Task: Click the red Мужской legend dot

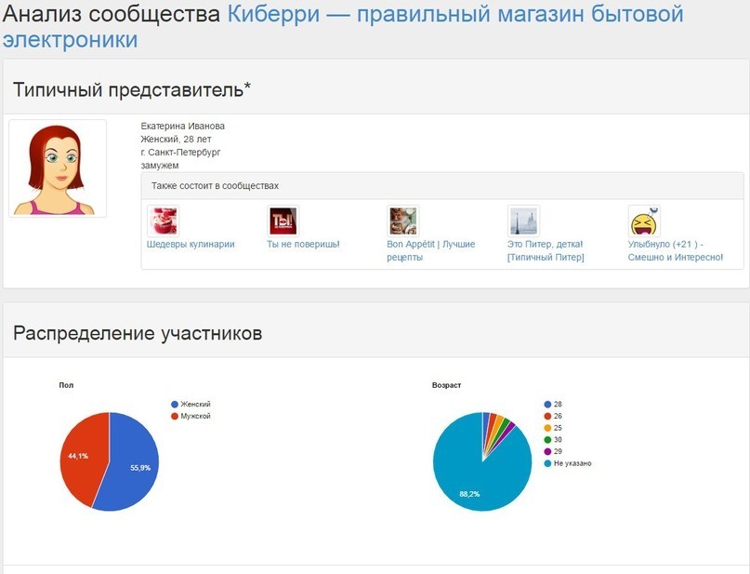Action: pos(175,416)
